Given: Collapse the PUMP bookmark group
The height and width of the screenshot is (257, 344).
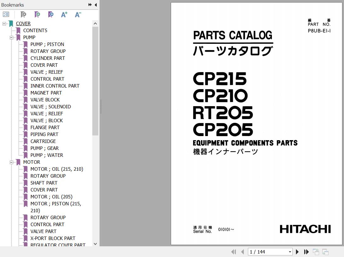Looking at the screenshot, I should [11, 37].
